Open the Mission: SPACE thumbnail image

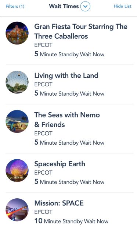pos(17,210)
